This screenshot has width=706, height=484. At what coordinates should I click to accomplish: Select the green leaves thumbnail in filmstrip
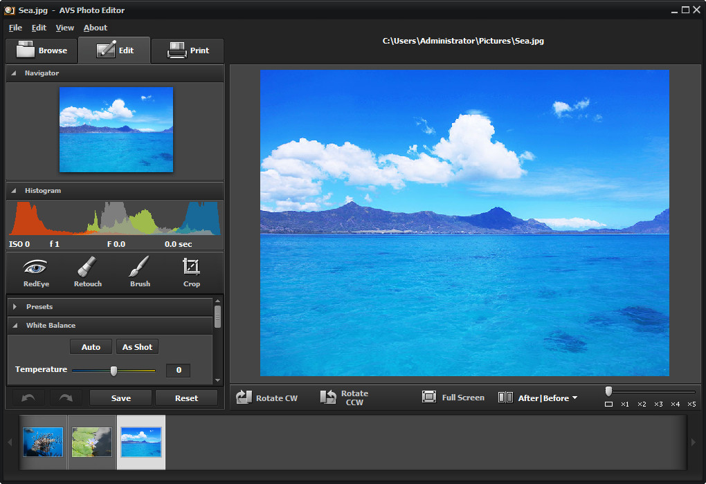(x=92, y=442)
